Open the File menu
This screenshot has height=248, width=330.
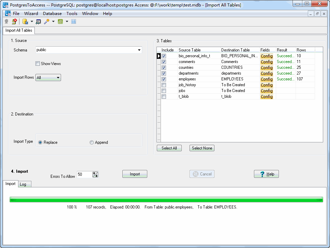coord(16,14)
